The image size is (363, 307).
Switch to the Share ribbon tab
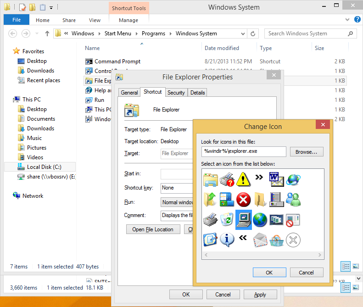69,20
